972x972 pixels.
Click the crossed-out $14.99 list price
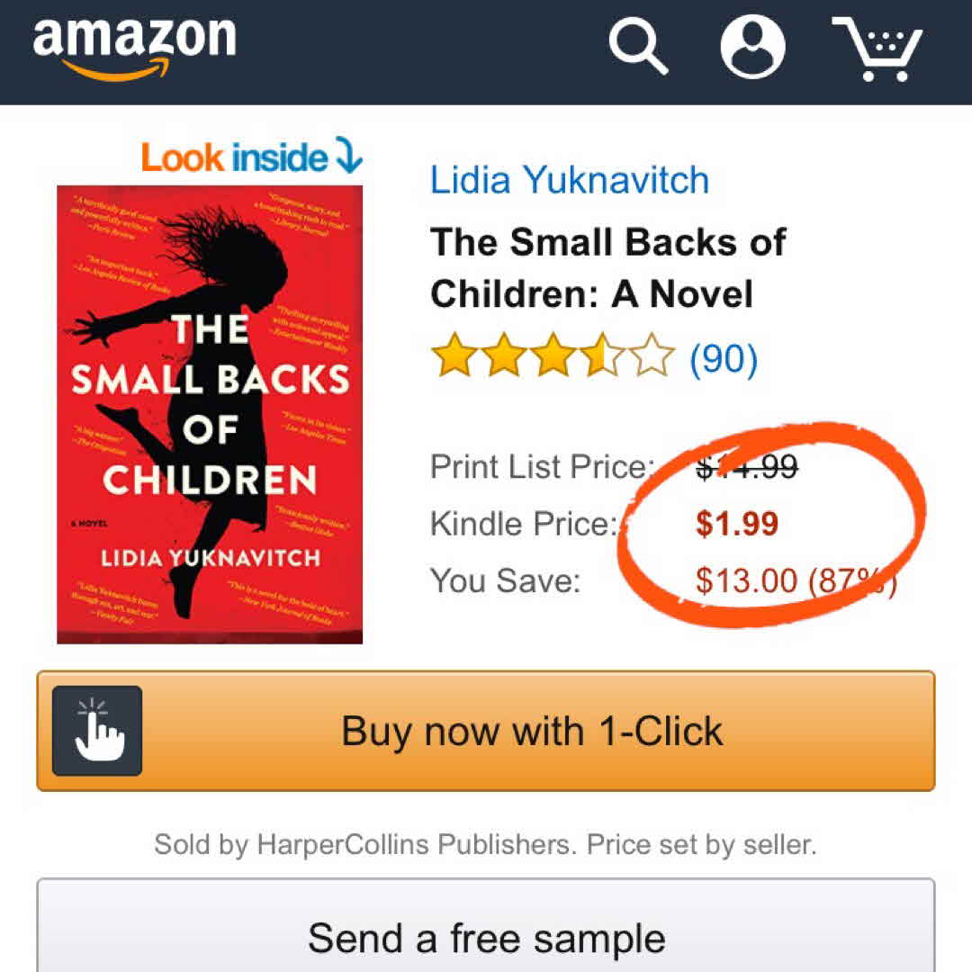747,467
